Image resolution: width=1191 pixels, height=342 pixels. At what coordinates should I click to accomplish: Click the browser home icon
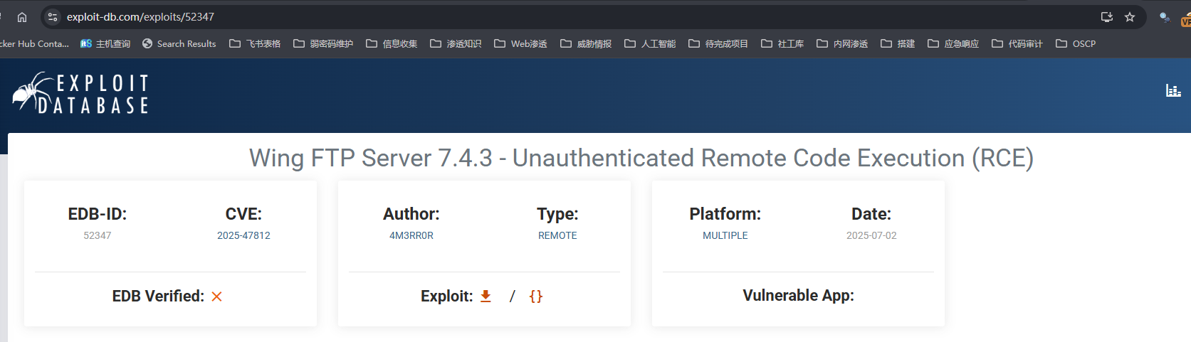[x=22, y=17]
